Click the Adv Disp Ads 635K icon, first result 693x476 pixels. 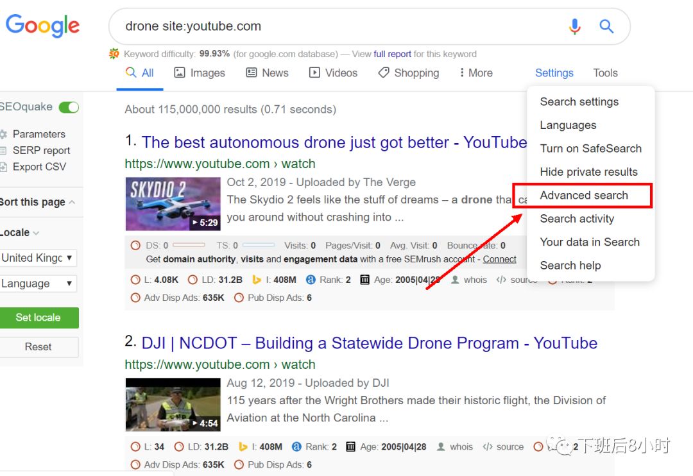coord(135,298)
